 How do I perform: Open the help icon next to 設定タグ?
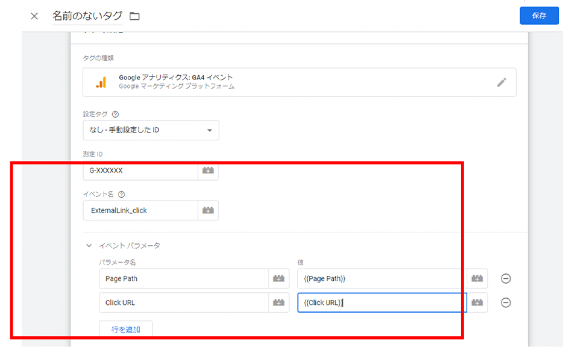[115, 114]
